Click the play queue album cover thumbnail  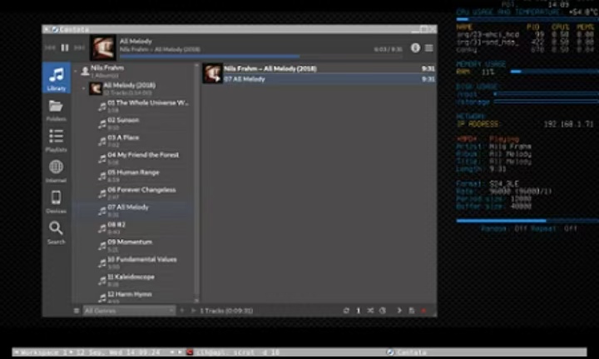coord(212,73)
